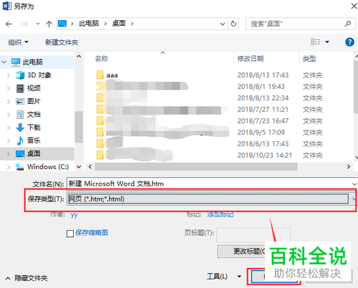Edit the 文件名 input field
Screen dimensions: 358x288
pyautogui.click(x=209, y=183)
